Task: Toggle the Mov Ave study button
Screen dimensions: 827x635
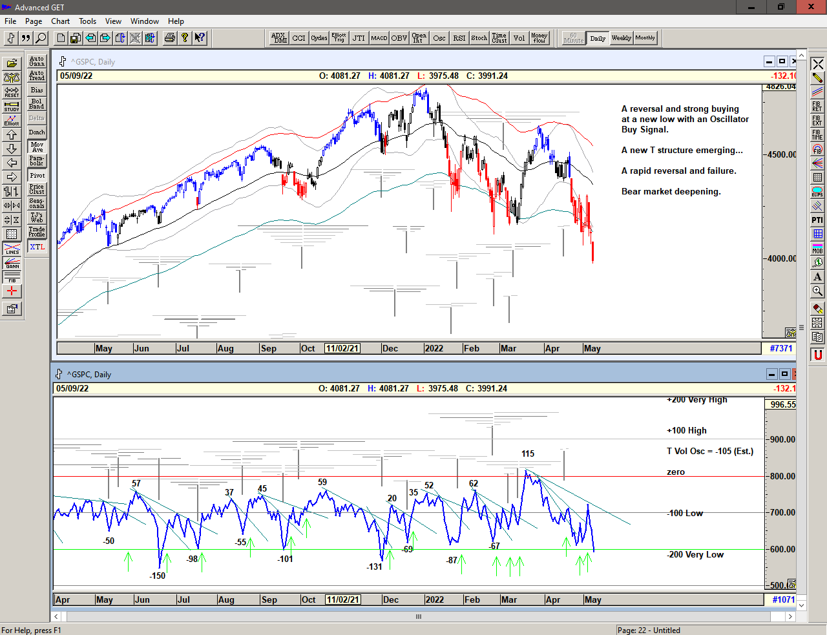Action: coord(37,147)
